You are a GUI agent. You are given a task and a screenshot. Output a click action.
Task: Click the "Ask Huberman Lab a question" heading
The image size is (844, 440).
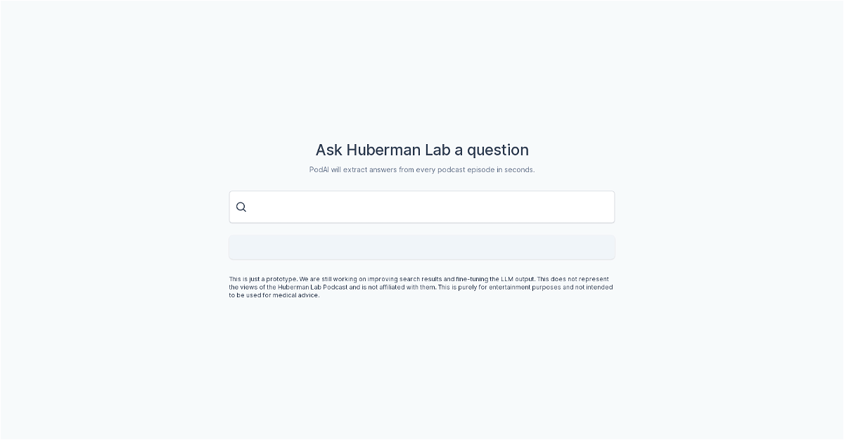click(422, 150)
